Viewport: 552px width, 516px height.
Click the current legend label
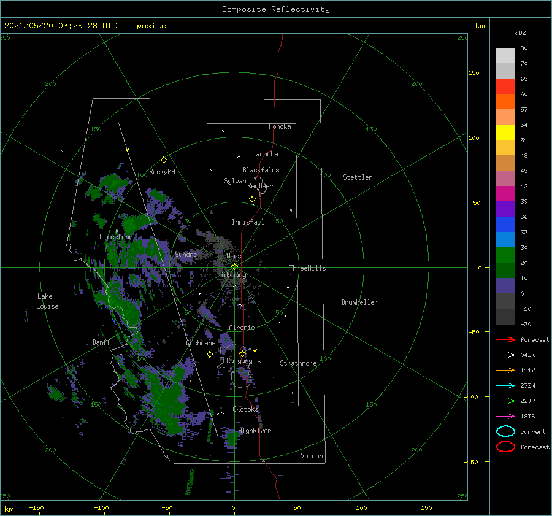[x=533, y=431]
